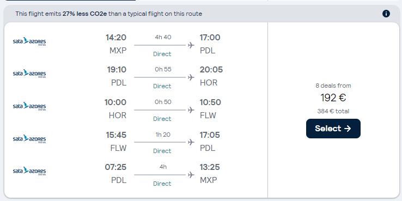Click the 192 € price

(333, 98)
